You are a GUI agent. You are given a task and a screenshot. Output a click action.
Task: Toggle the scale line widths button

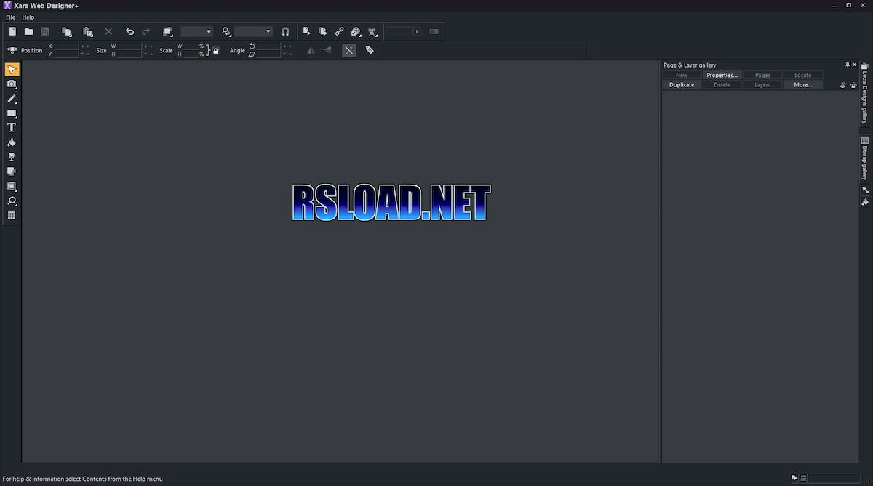[349, 50]
